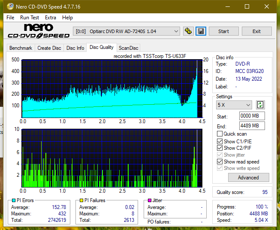Click the recorded with TSSTcorp TS-U633F caption
Image resolution: width=280 pixels, height=230 pixels.
tap(150, 56)
